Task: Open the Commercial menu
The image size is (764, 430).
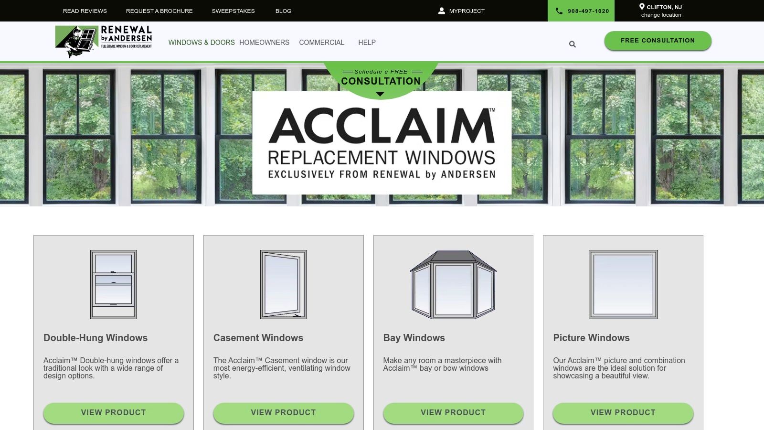Action: [321, 43]
